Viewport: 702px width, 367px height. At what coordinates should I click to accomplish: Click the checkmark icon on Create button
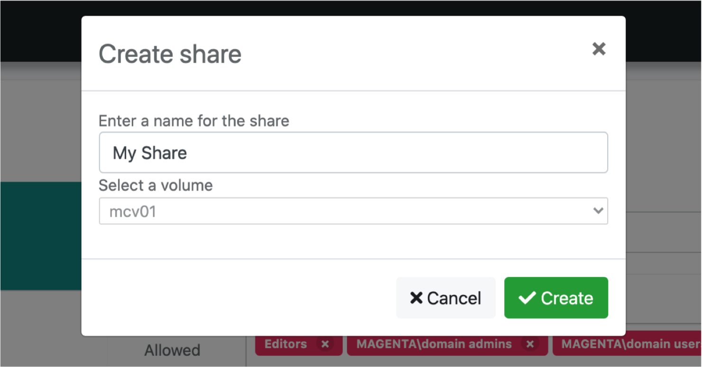tap(526, 298)
